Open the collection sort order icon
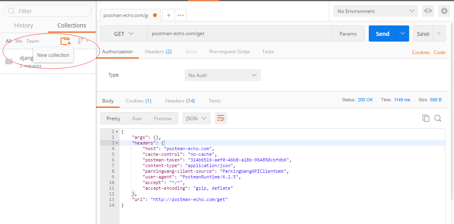The image size is (454, 224). pyautogui.click(x=82, y=41)
